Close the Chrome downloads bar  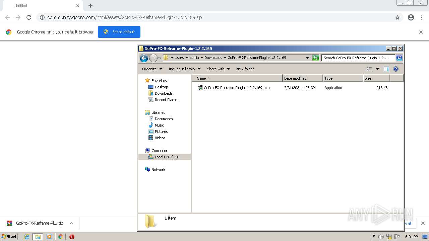(x=423, y=223)
